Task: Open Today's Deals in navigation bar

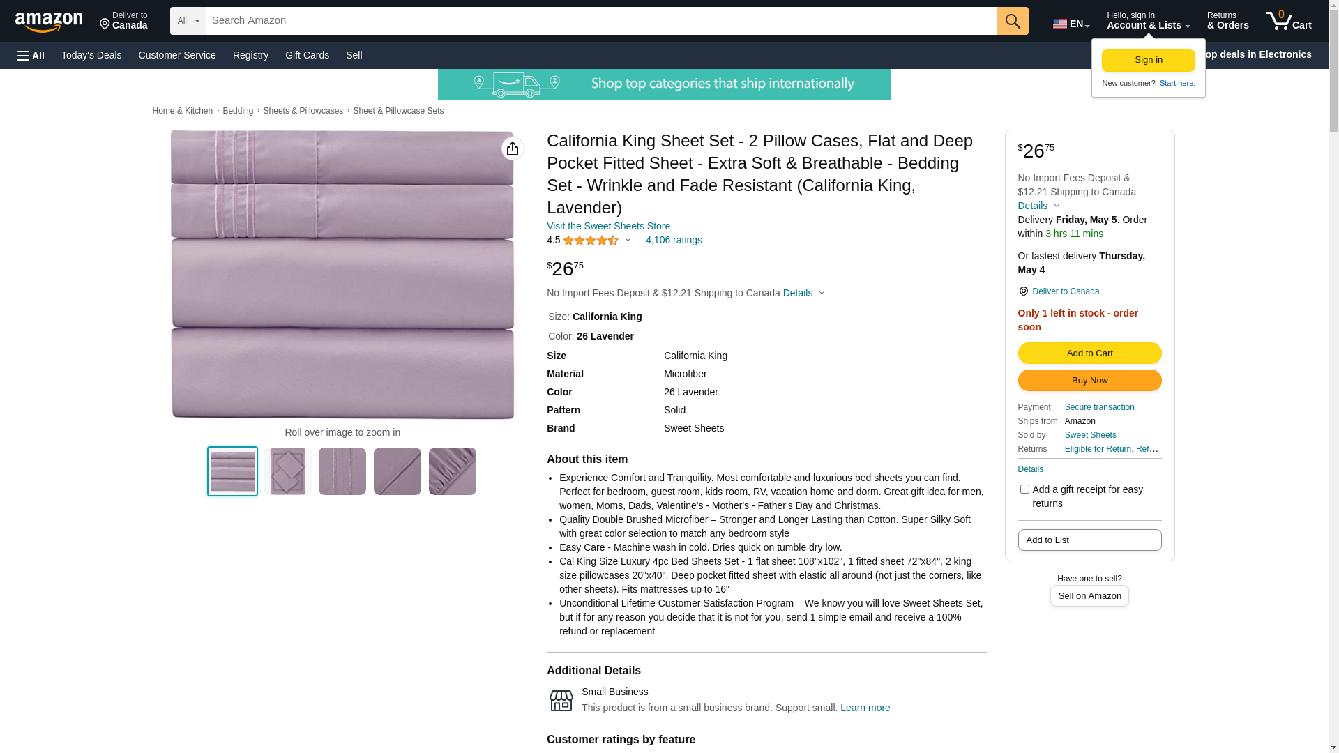Action: 91,55
